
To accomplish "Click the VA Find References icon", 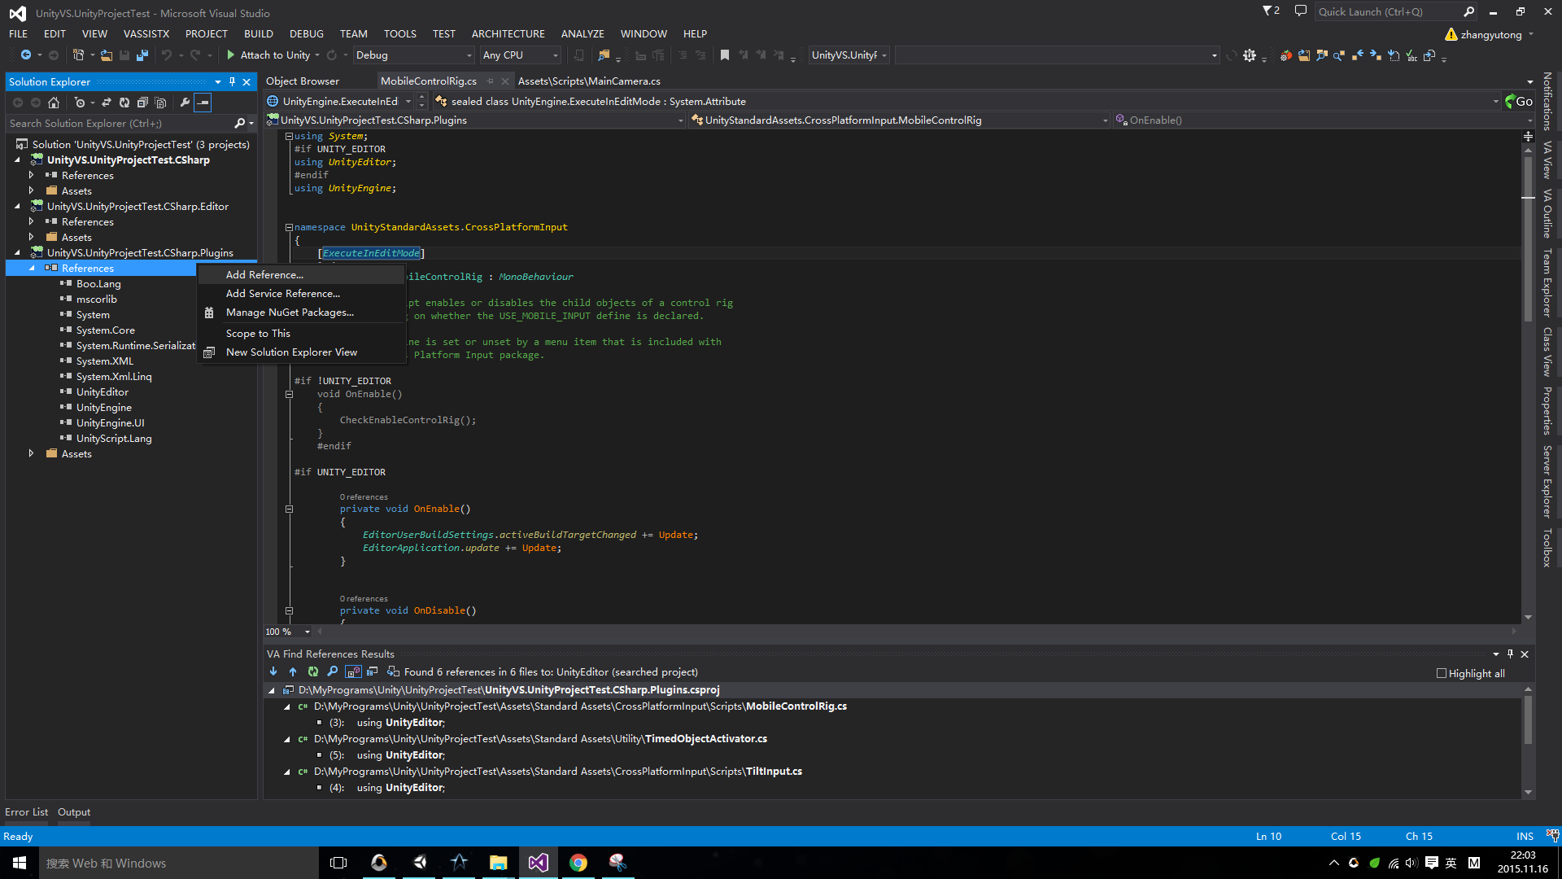I will click(x=1339, y=55).
